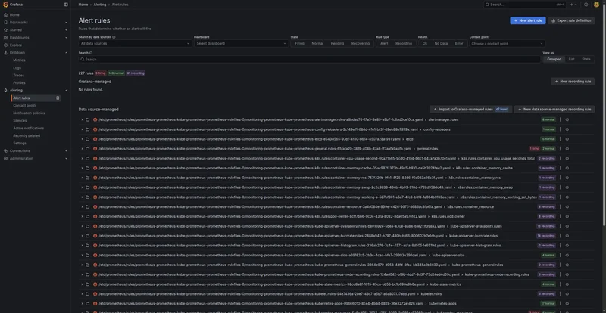Focus the top bar Search box
This screenshot has width=606, height=313.
coord(525,5)
